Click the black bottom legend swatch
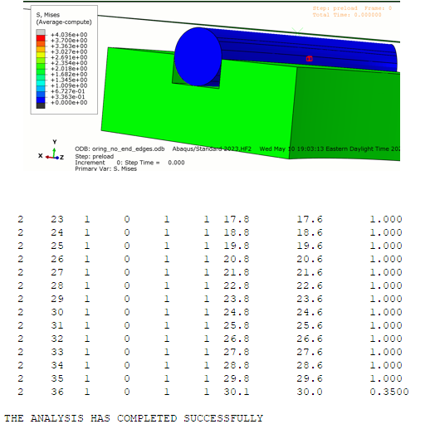Image resolution: width=435 pixels, height=429 pixels. 41,105
